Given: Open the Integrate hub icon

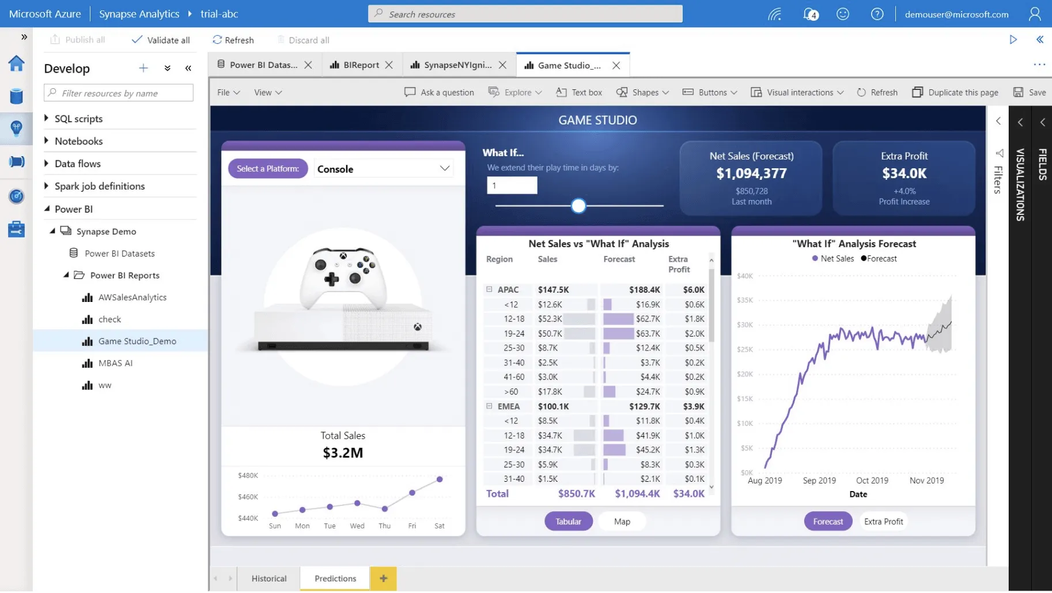Looking at the screenshot, I should point(16,162).
